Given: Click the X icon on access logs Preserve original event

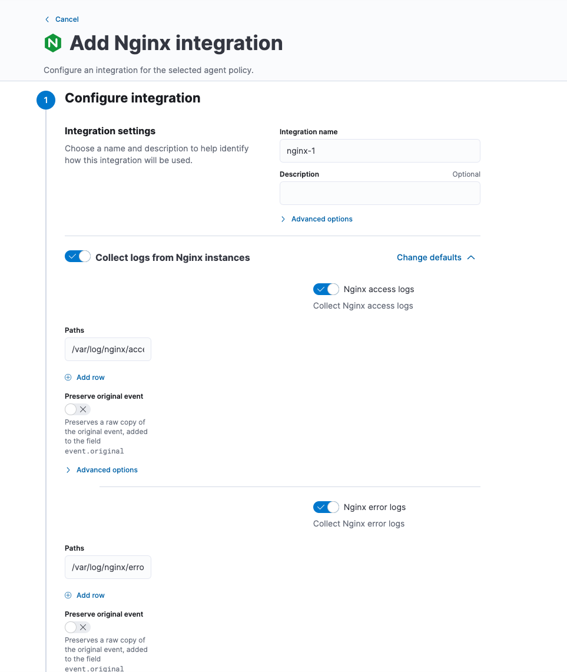Looking at the screenshot, I should tap(83, 409).
